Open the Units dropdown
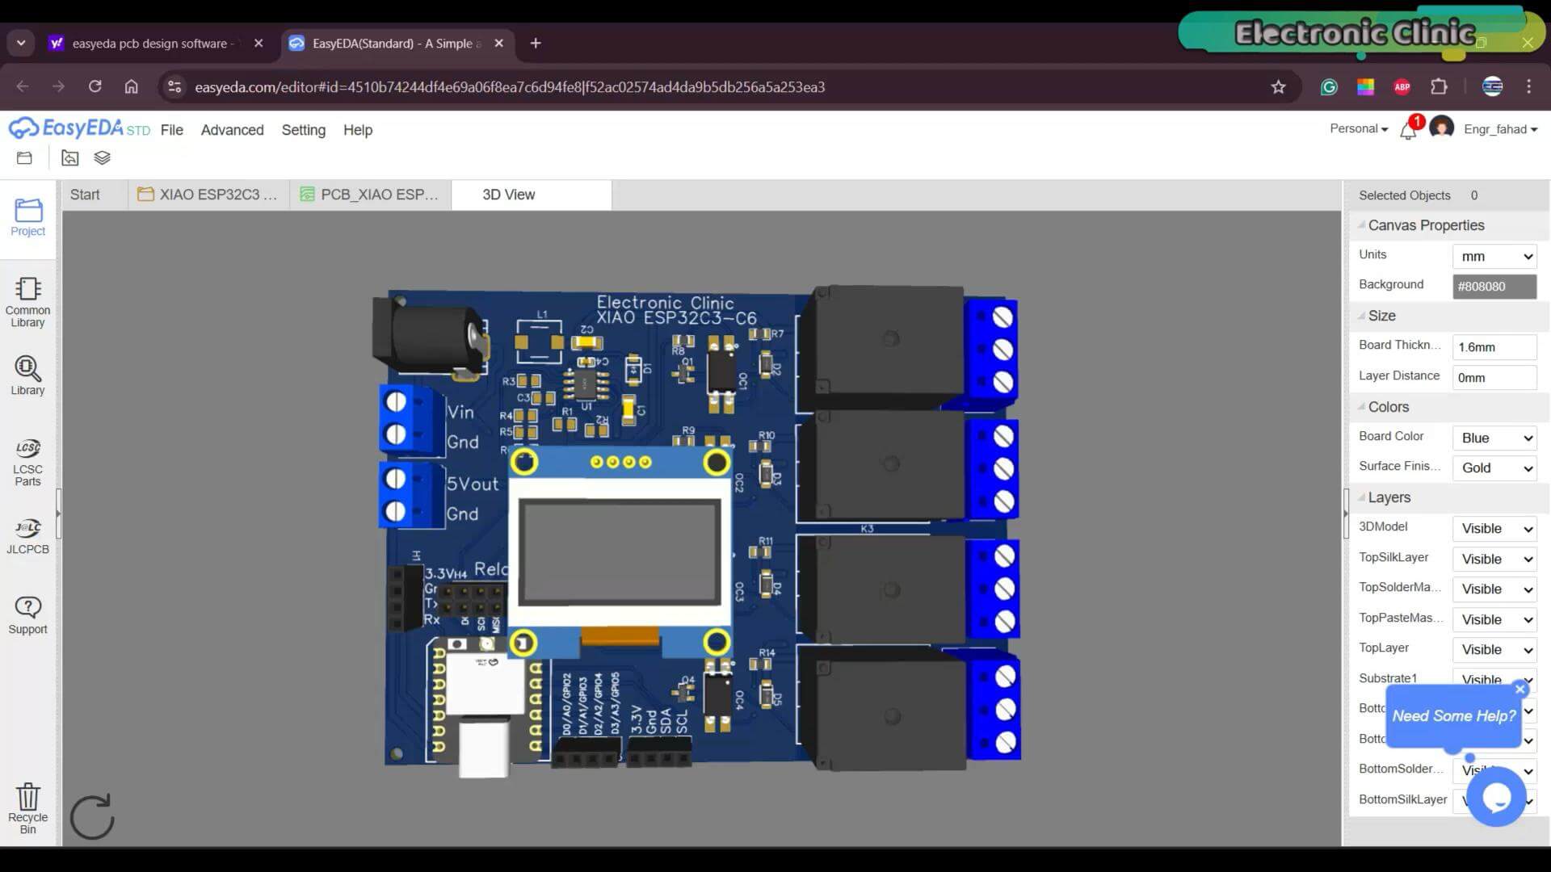This screenshot has width=1551, height=872. [x=1494, y=256]
